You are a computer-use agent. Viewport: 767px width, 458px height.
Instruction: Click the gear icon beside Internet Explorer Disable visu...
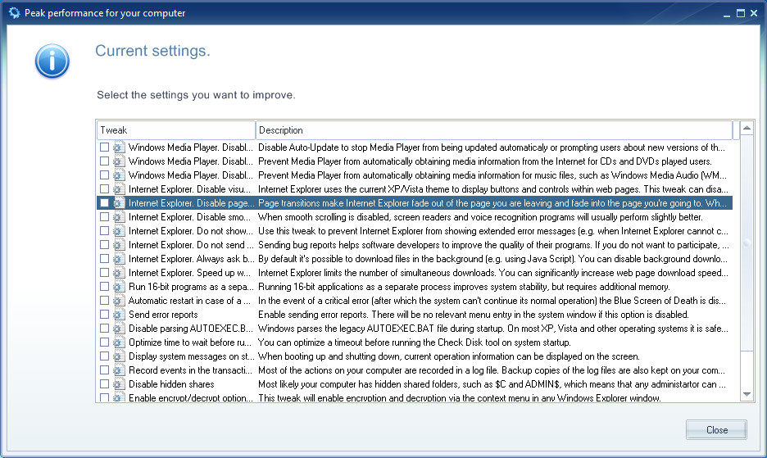coord(118,189)
